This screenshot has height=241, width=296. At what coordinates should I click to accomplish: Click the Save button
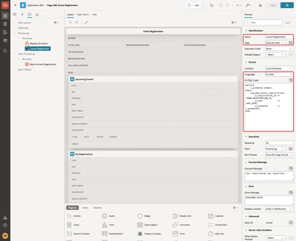273,5
